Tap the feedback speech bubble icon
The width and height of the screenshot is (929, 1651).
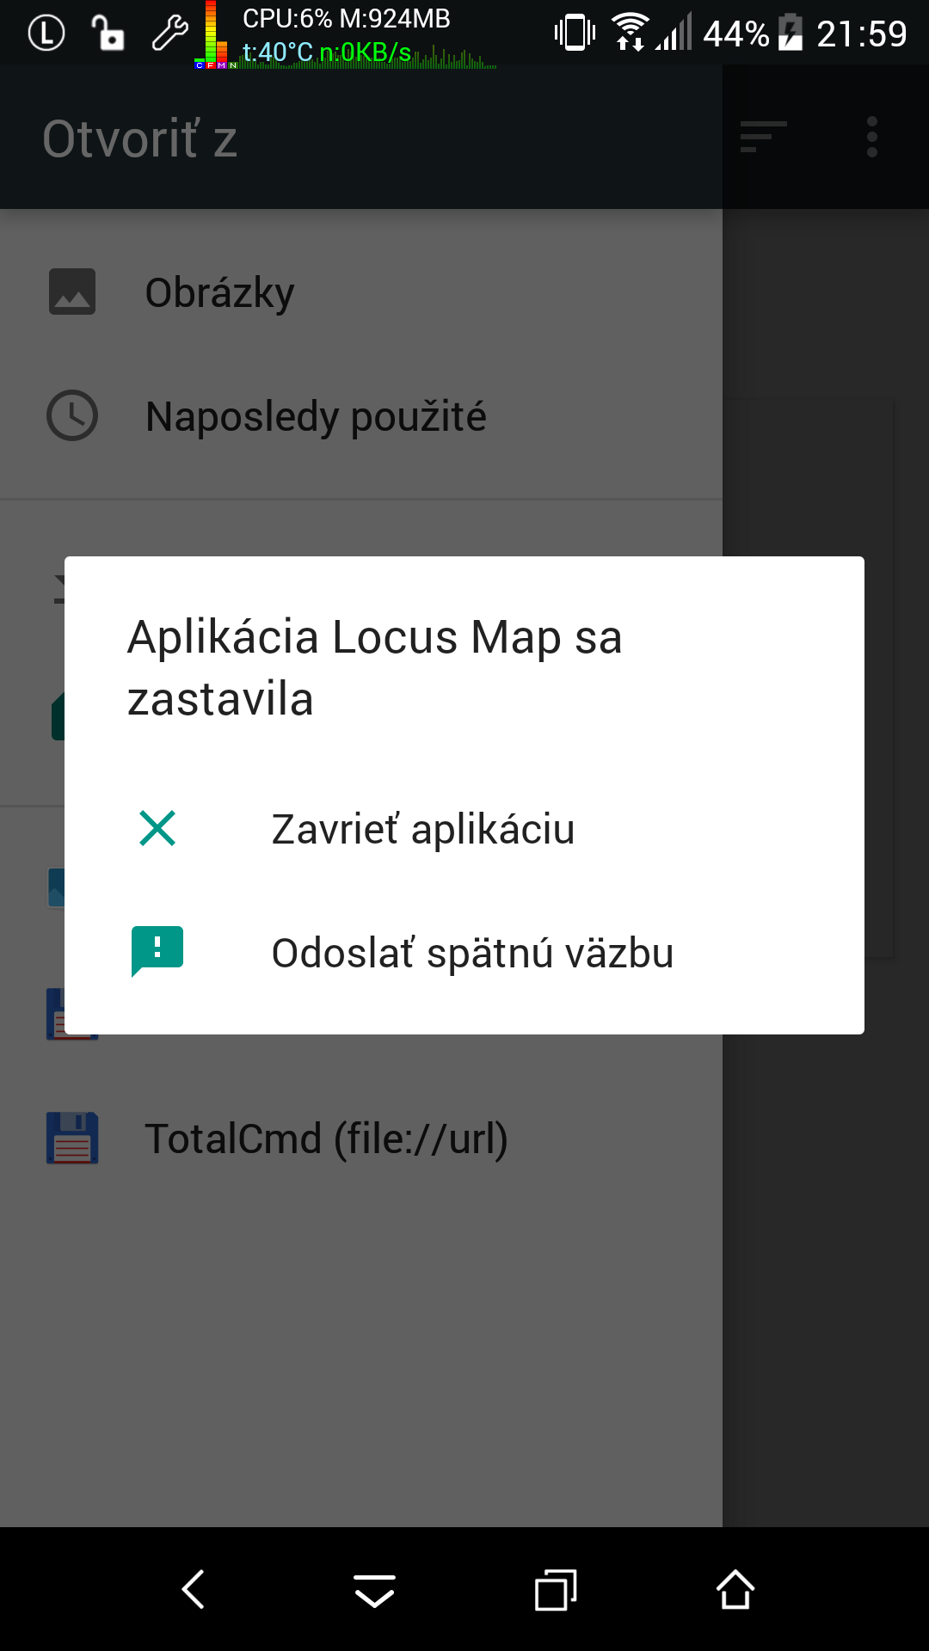tap(157, 951)
